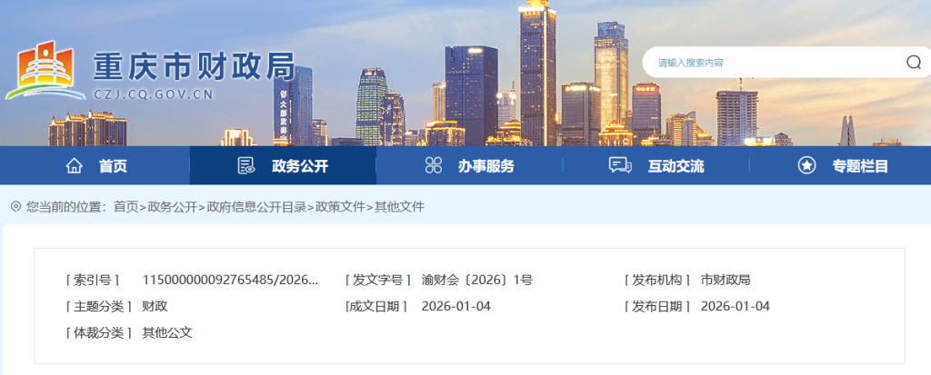Click the document icon beside 政务公开
931x375 pixels.
coord(245,165)
